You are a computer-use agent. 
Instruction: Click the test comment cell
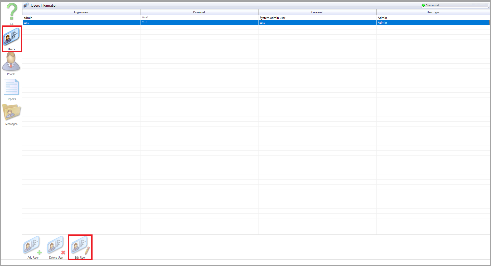coord(317,23)
